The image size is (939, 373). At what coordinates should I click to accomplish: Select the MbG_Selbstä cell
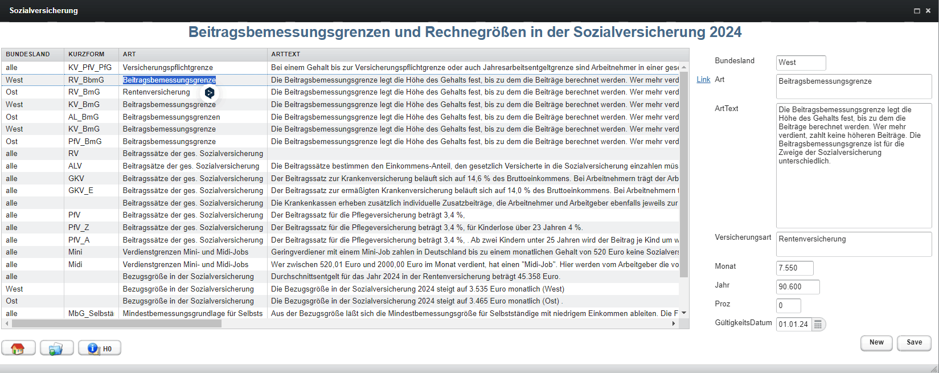91,314
